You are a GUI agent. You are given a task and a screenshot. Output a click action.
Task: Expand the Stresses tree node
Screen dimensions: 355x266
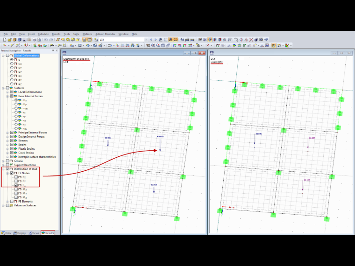click(x=7, y=140)
